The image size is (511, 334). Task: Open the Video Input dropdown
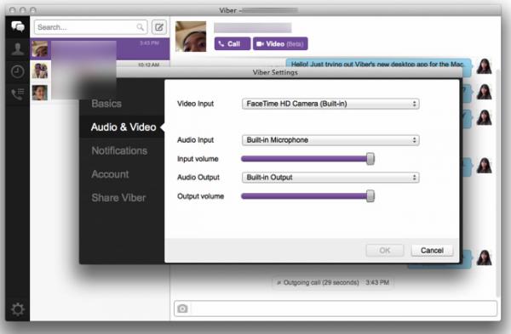click(330, 104)
